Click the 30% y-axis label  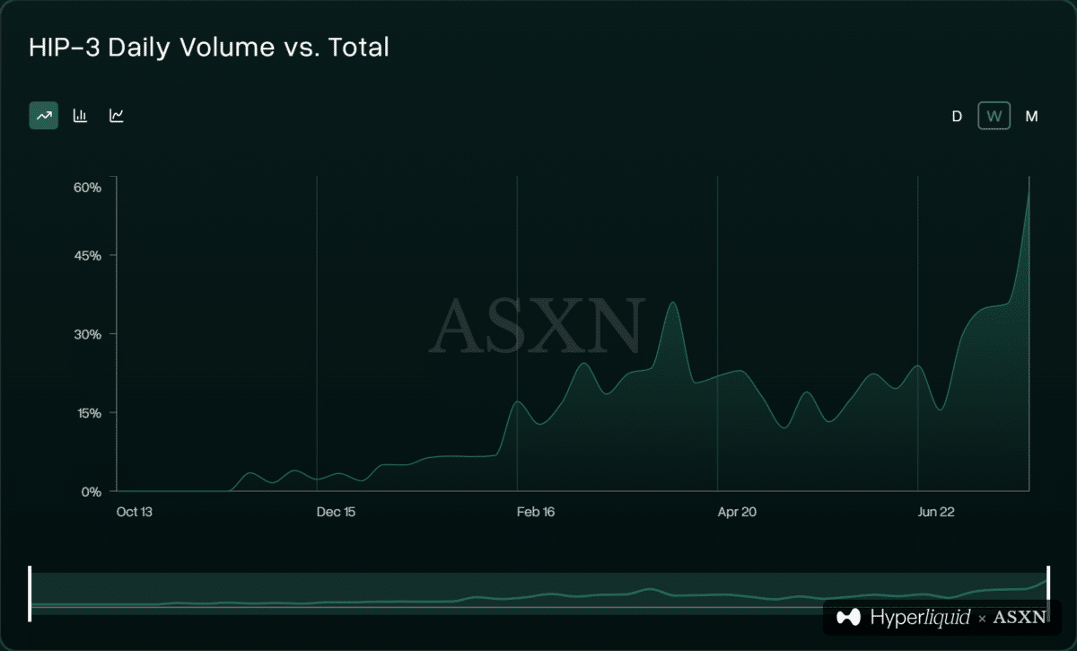point(86,334)
